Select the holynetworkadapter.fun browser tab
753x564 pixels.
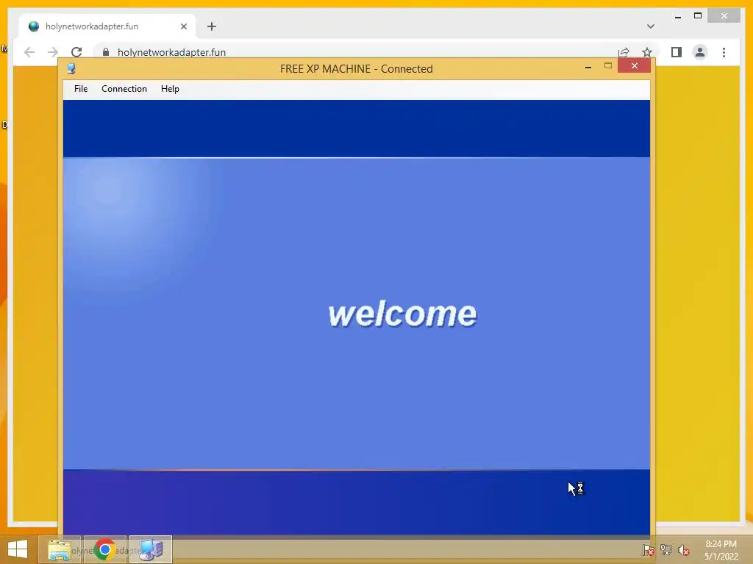107,26
